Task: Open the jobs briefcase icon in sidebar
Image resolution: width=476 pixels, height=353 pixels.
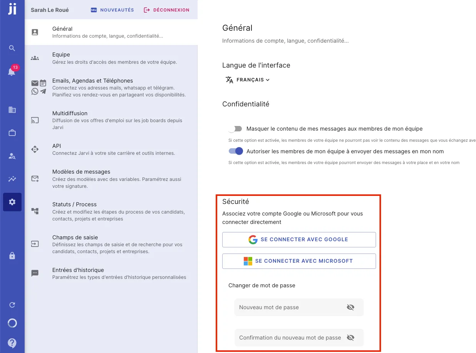Action: pyautogui.click(x=12, y=133)
